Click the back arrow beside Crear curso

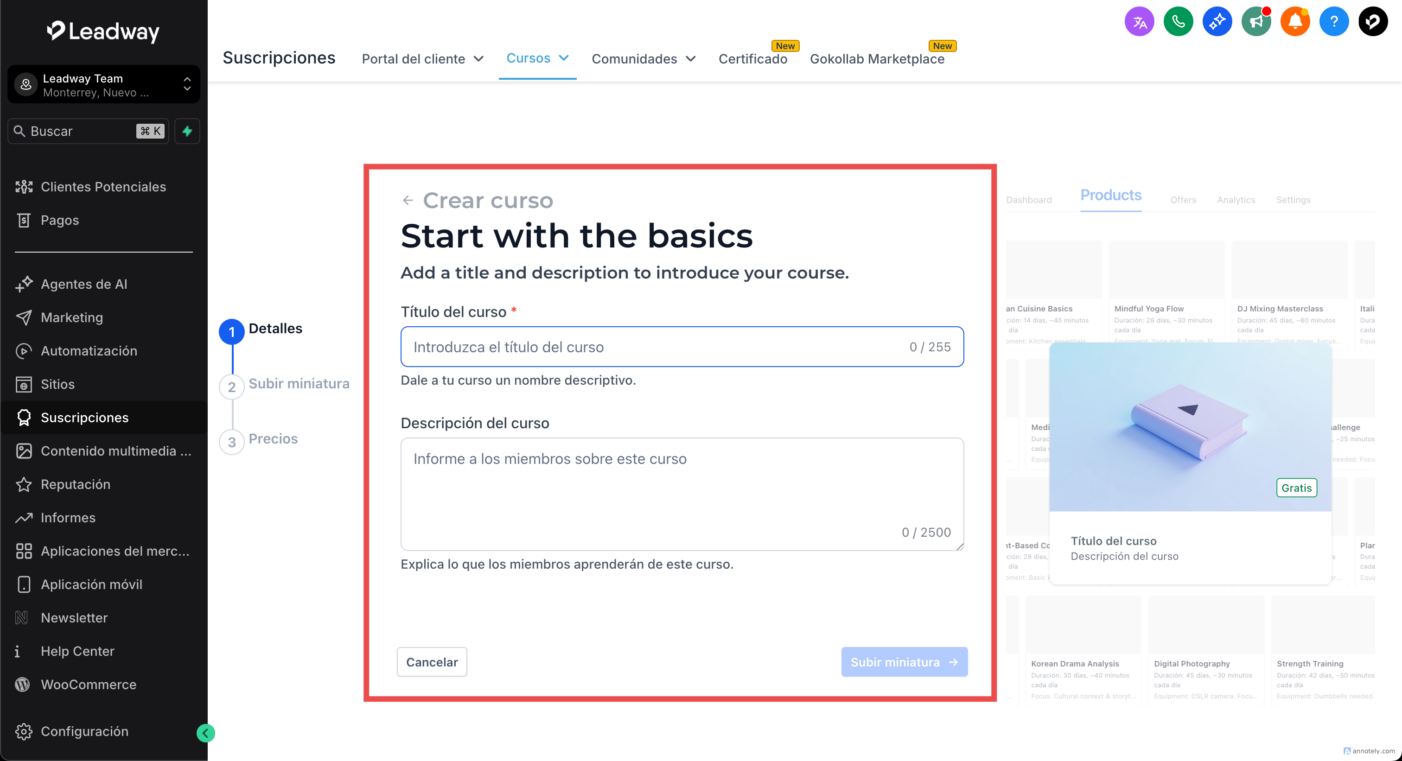(408, 201)
